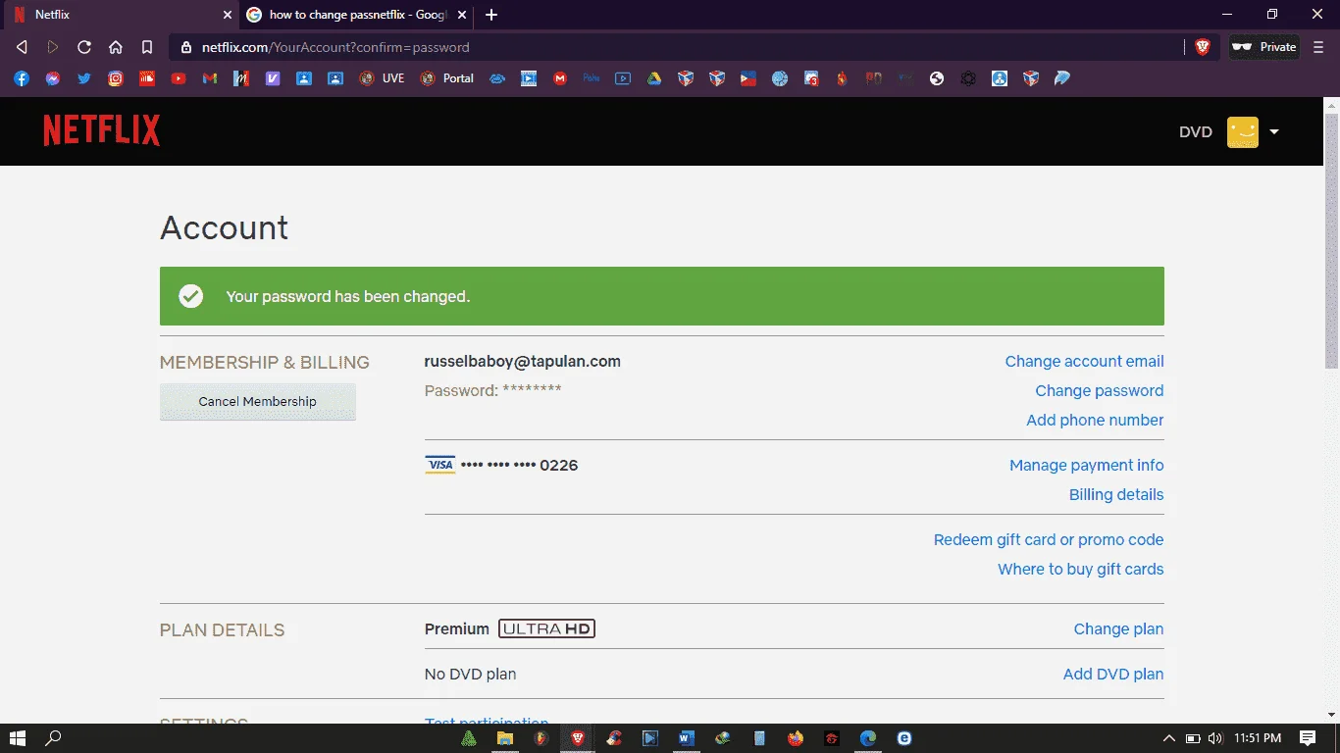Show hidden system tray icons
The image size is (1340, 753).
coord(1169,738)
